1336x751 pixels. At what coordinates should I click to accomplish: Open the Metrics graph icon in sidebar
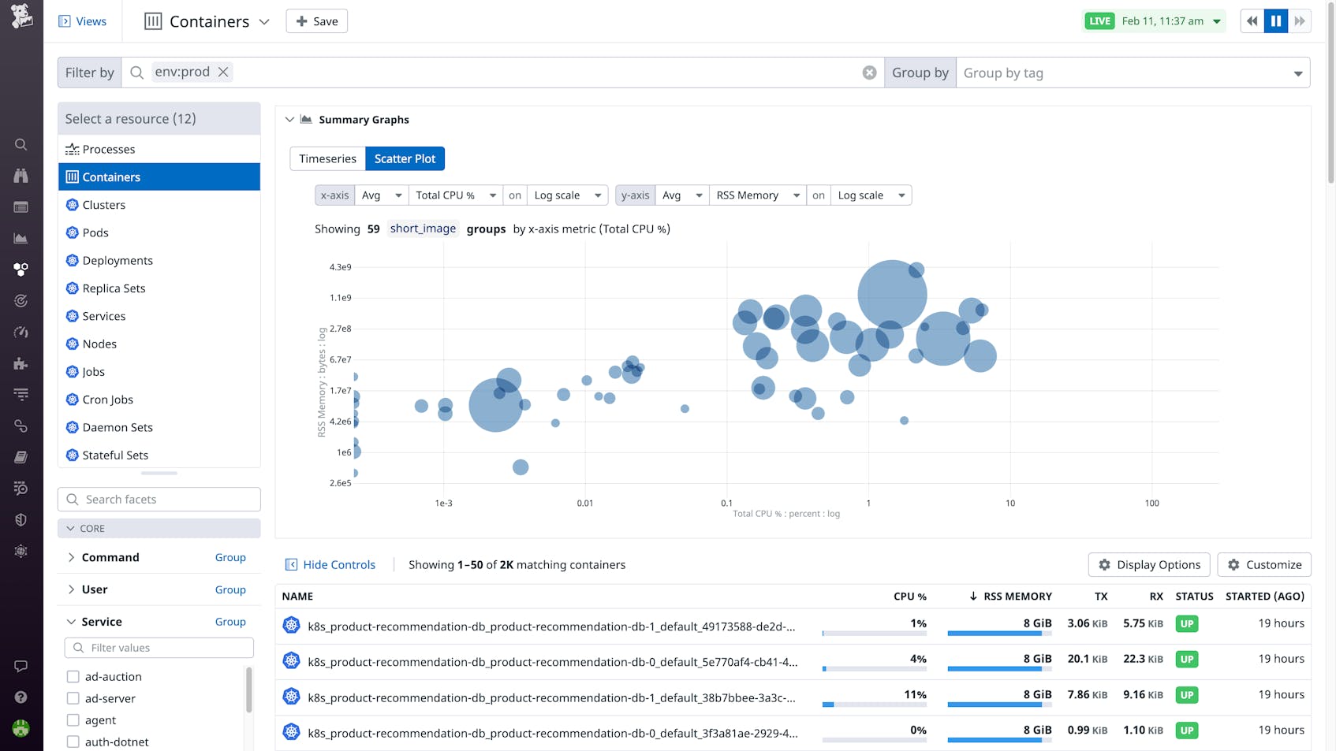point(21,238)
